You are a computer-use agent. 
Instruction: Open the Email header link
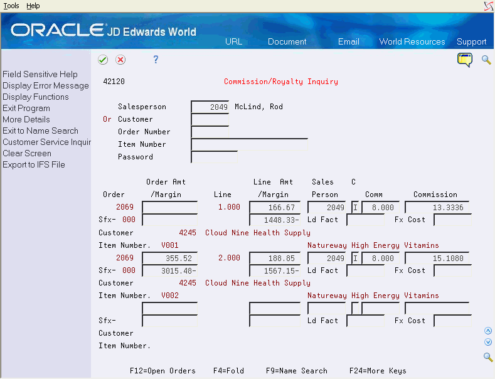coord(349,41)
